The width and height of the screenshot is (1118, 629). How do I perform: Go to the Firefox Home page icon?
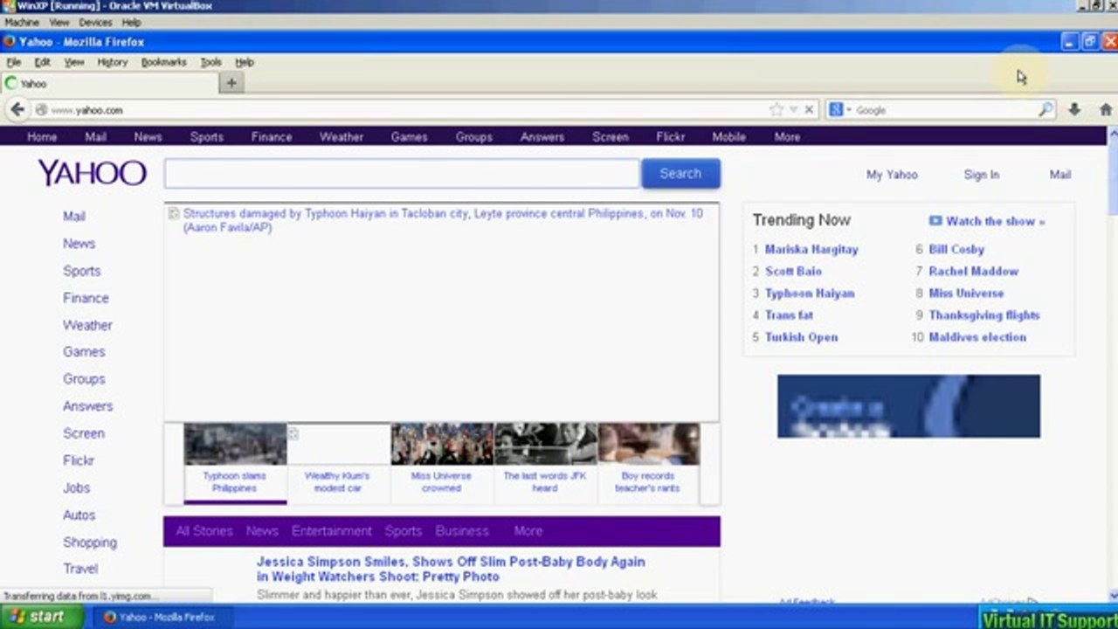(x=1105, y=109)
